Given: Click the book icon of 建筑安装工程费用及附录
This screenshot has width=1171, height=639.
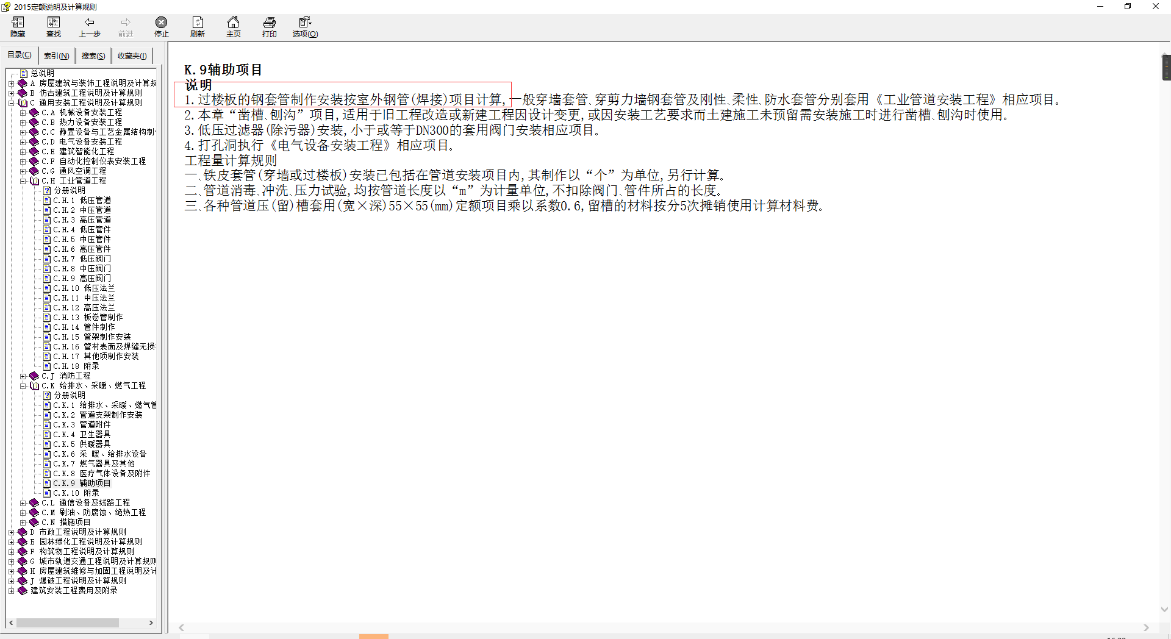Looking at the screenshot, I should coord(23,590).
